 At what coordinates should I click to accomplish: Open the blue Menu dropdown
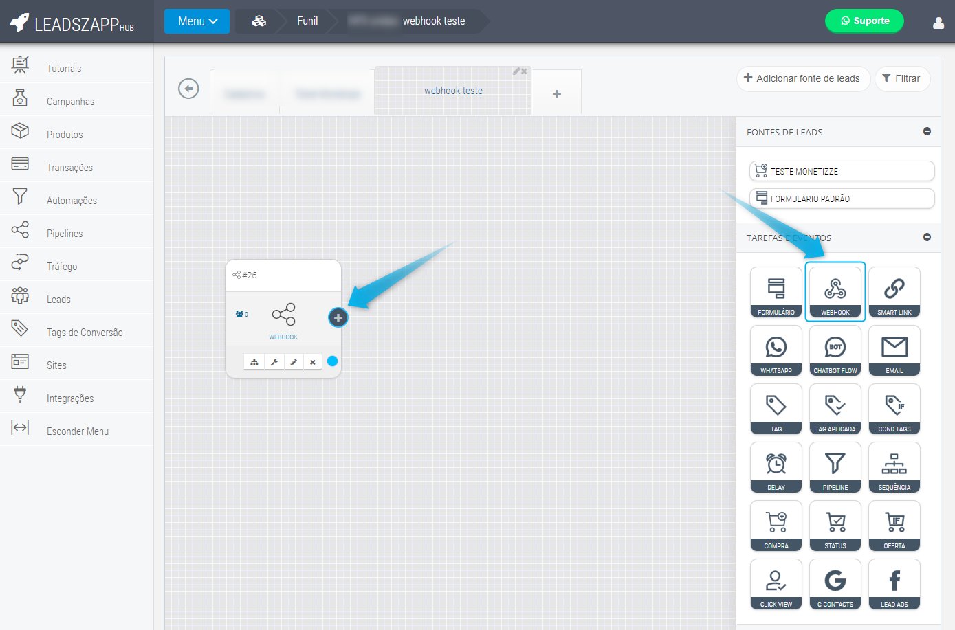click(x=197, y=21)
